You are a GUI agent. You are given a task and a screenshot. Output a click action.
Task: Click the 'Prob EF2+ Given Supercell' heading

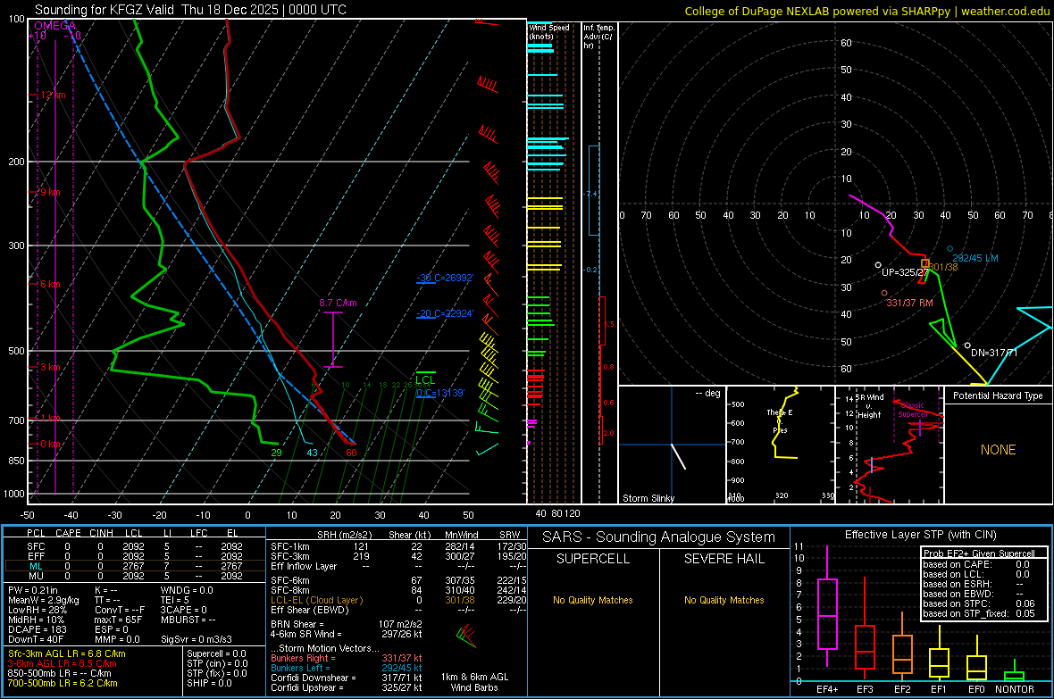[979, 553]
